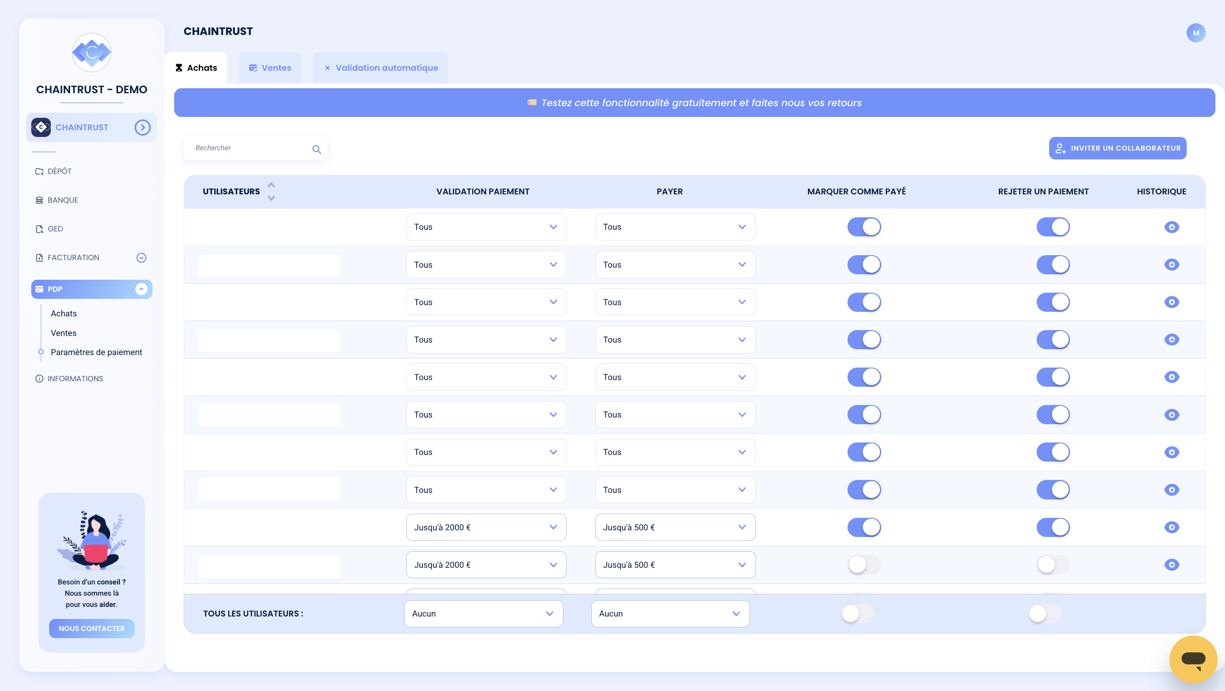Click the GED document icon
The width and height of the screenshot is (1225, 691).
(40, 229)
